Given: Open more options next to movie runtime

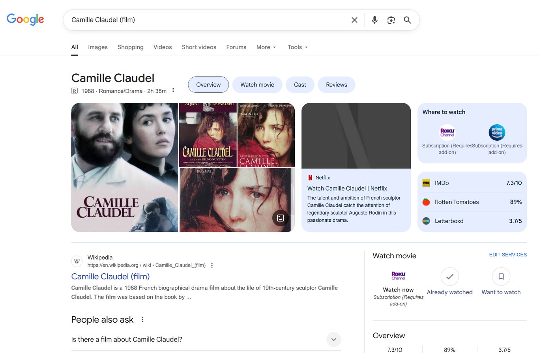Looking at the screenshot, I should [173, 91].
